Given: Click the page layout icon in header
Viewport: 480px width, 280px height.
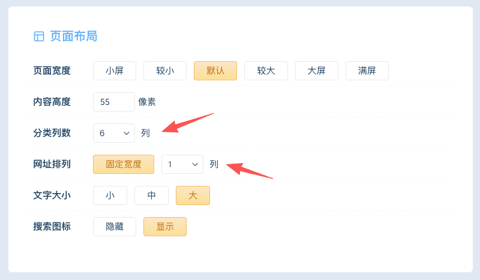Looking at the screenshot, I should [x=39, y=37].
